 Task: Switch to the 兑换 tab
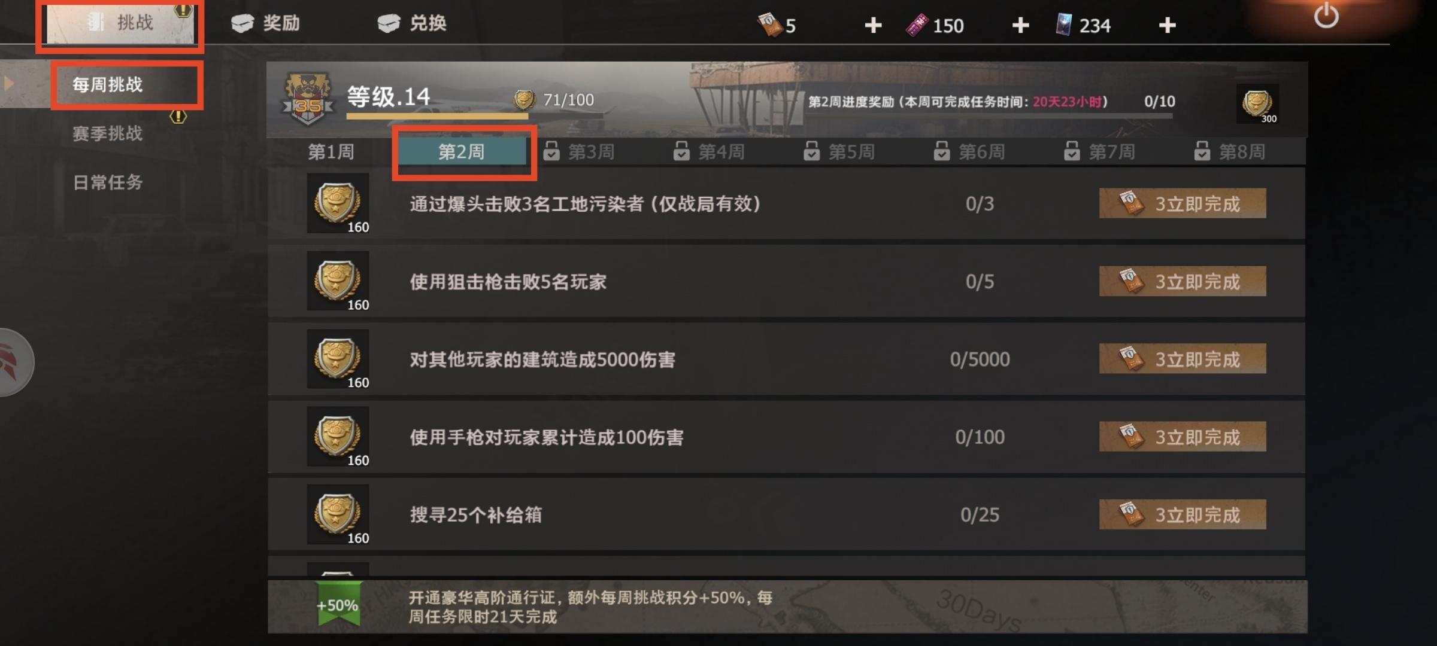[x=413, y=23]
